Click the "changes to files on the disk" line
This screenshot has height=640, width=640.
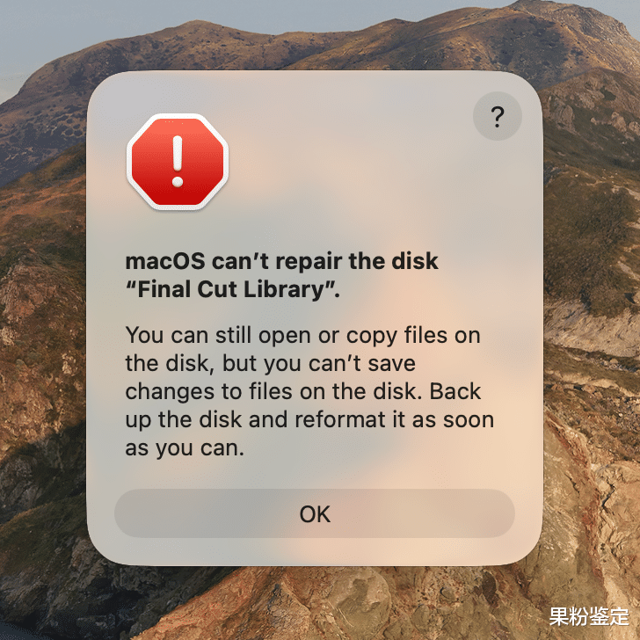[x=302, y=391]
